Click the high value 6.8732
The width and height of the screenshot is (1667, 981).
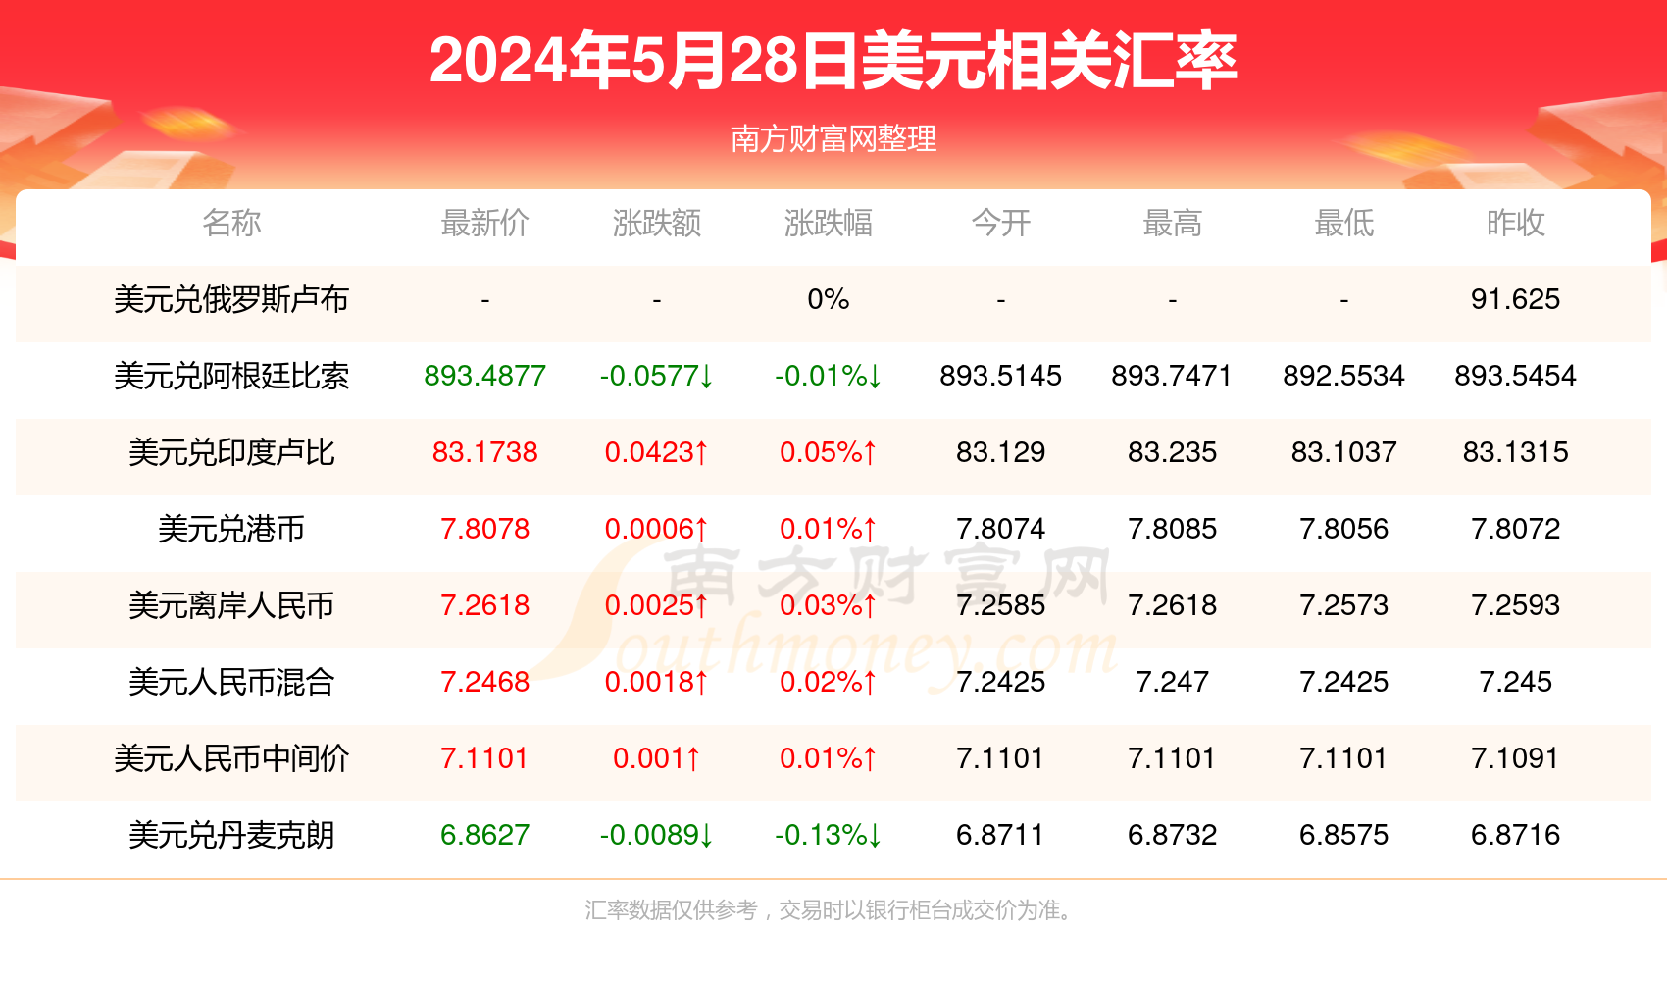point(1172,835)
